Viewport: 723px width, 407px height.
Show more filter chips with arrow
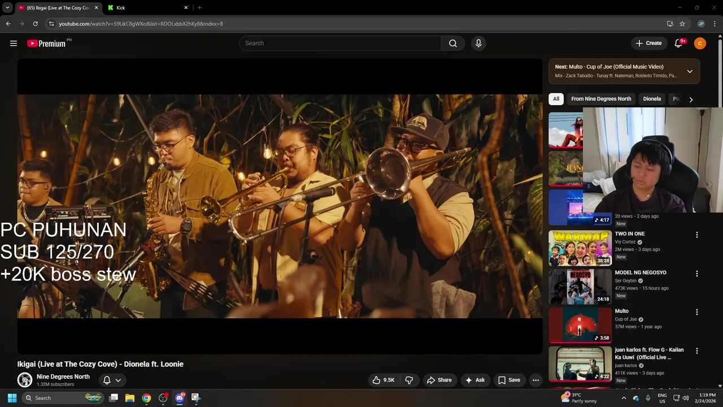click(690, 99)
